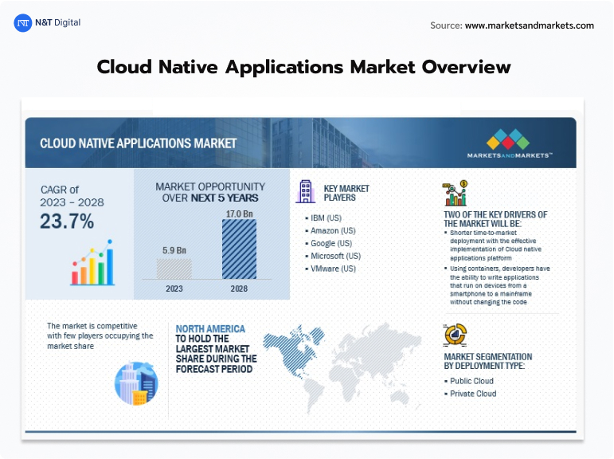
Task: Click the colorful CAGR bar chart icon
Action: (92, 262)
